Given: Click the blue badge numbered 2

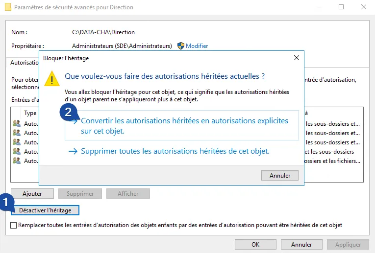Looking at the screenshot, I should pos(69,112).
